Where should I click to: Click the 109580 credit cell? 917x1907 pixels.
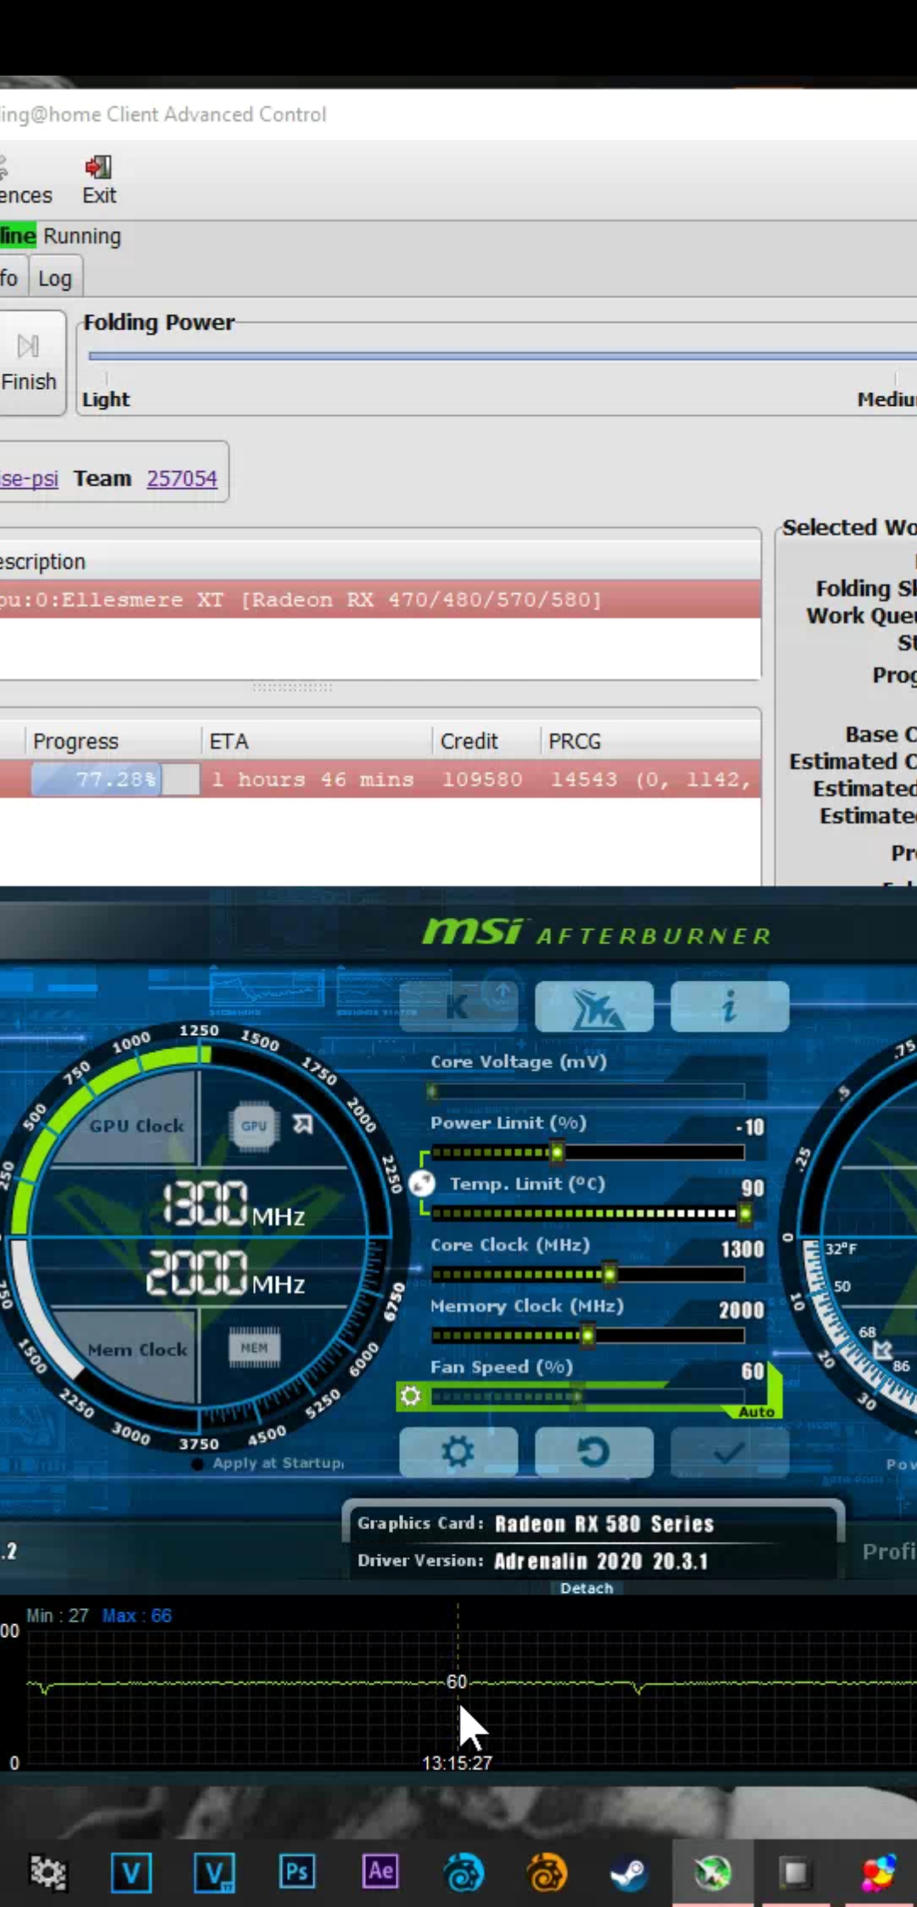click(482, 779)
